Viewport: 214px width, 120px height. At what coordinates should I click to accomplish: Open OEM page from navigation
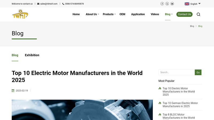pyautogui.click(x=122, y=14)
